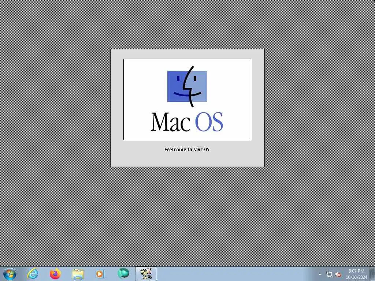The width and height of the screenshot is (375, 281).
Task: Launch Windows Media Player
Action: click(x=100, y=274)
